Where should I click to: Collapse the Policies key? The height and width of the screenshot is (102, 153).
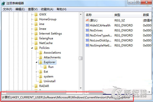[x=32, y=48]
